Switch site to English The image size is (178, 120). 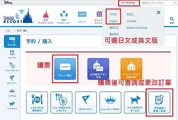coord(113,21)
